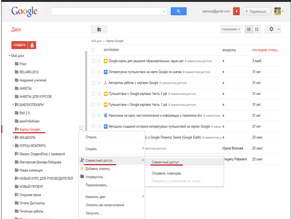Click the person icon beside Совместный доступ menu item
Screen dimensions: 292x219
click(82, 160)
